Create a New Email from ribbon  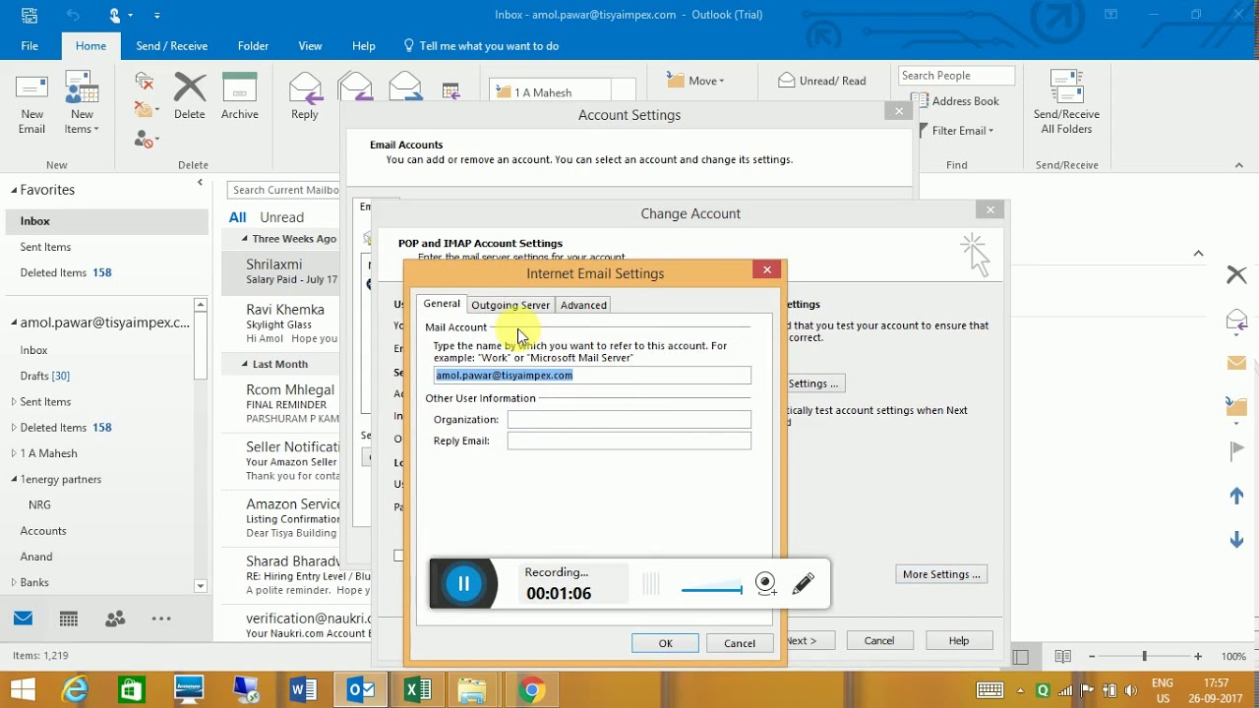click(x=31, y=104)
